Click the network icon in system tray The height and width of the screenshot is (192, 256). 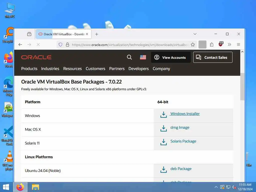(x=228, y=187)
